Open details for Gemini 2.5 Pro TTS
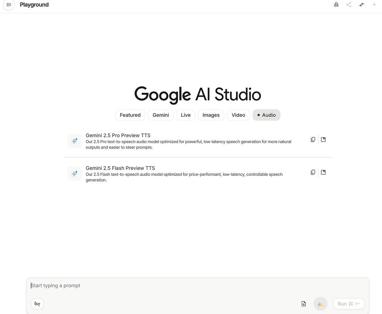Screen dimensions: 382x314 point(323,139)
